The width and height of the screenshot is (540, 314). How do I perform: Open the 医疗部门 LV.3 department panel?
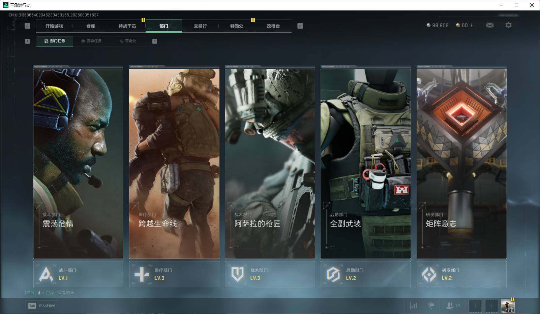174,274
